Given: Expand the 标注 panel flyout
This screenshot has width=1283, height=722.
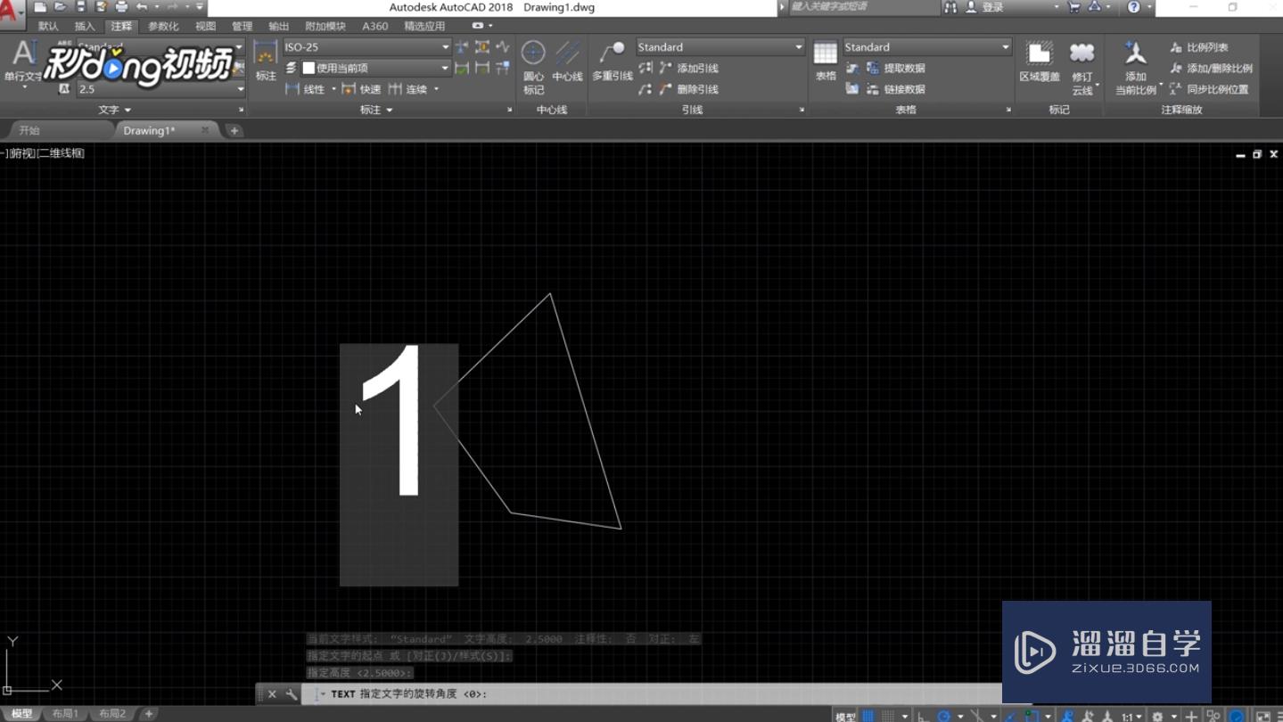Looking at the screenshot, I should [376, 110].
